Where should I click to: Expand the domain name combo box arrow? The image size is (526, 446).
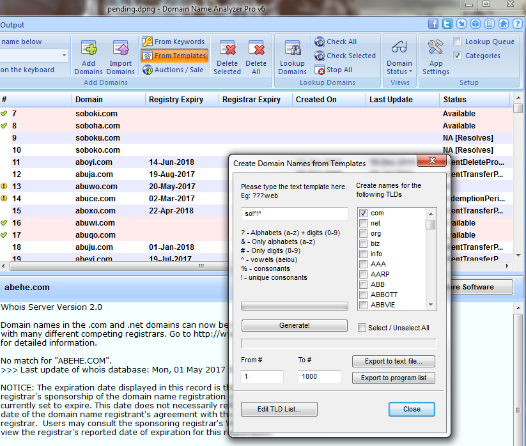tap(64, 56)
